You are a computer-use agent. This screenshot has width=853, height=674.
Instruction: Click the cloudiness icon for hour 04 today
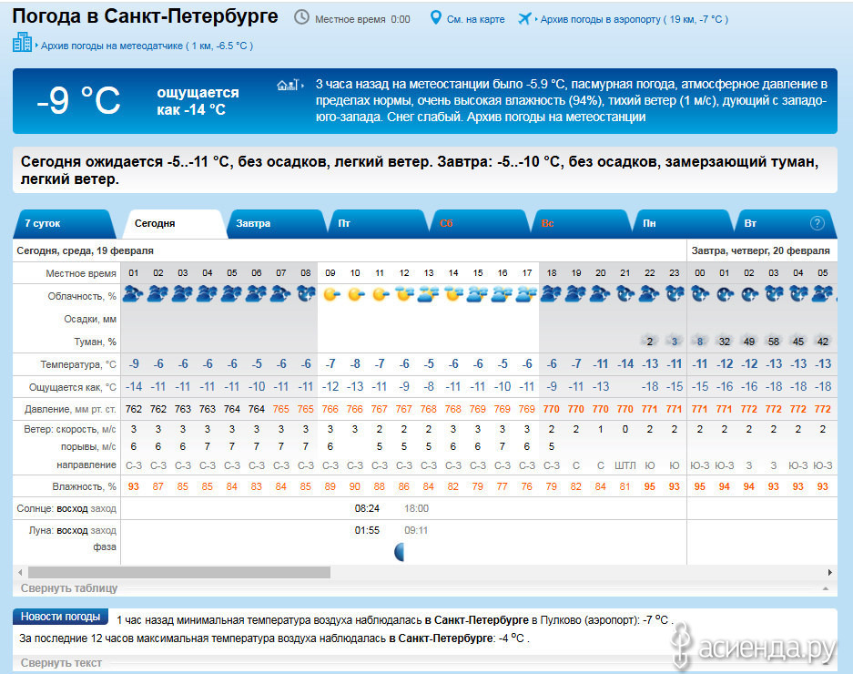click(207, 294)
